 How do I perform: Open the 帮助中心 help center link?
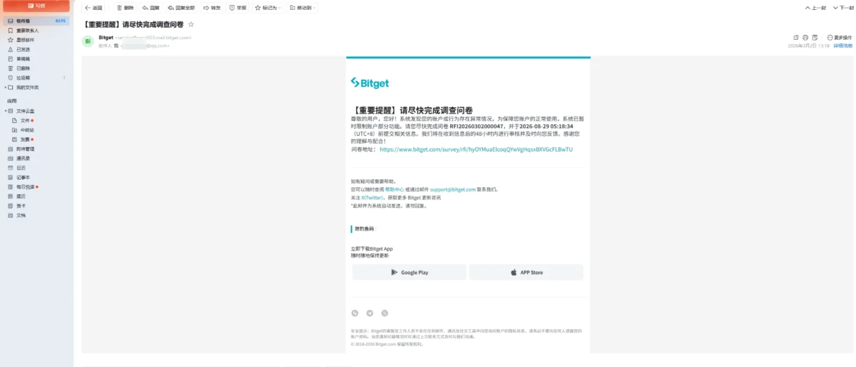[x=394, y=190]
